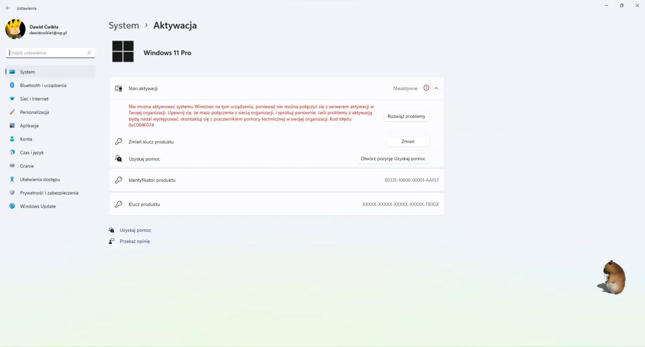645x347 pixels.
Task: Click the Windows 11 Pro edition label
Action: [167, 53]
